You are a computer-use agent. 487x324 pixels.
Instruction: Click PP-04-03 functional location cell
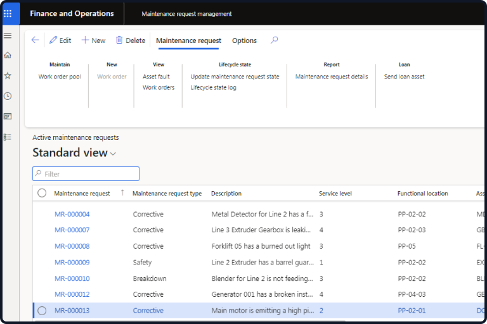pos(412,294)
